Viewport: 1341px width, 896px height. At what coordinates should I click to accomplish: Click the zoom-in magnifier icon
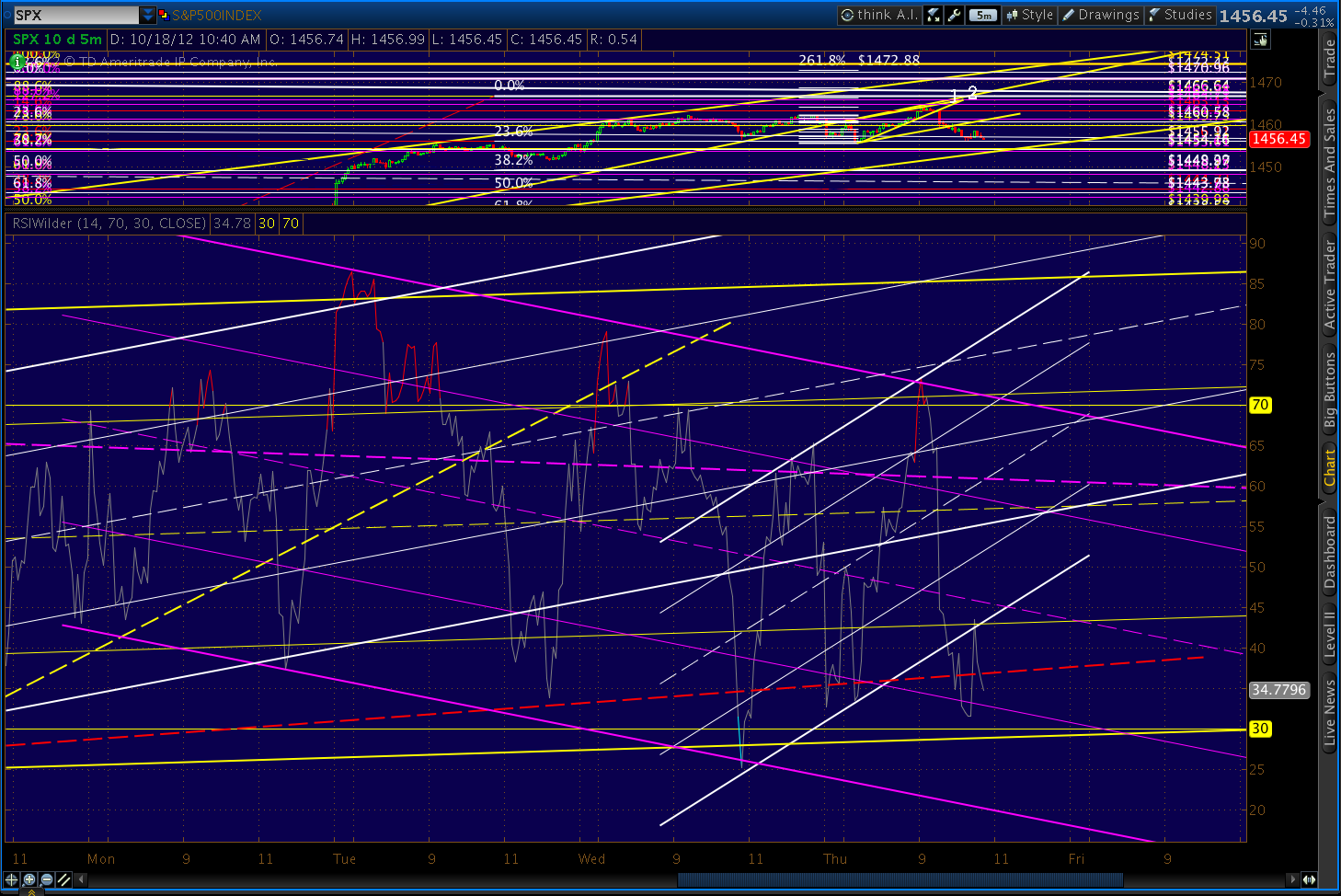click(x=29, y=880)
